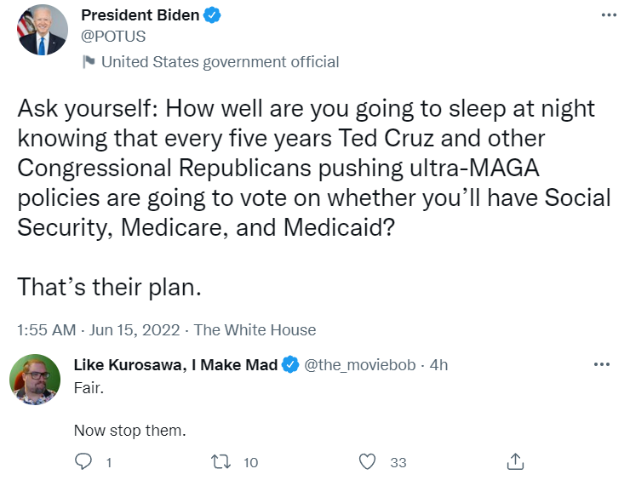Click President Biden's verified badge
Image resolution: width=630 pixels, height=486 pixels.
click(x=213, y=15)
